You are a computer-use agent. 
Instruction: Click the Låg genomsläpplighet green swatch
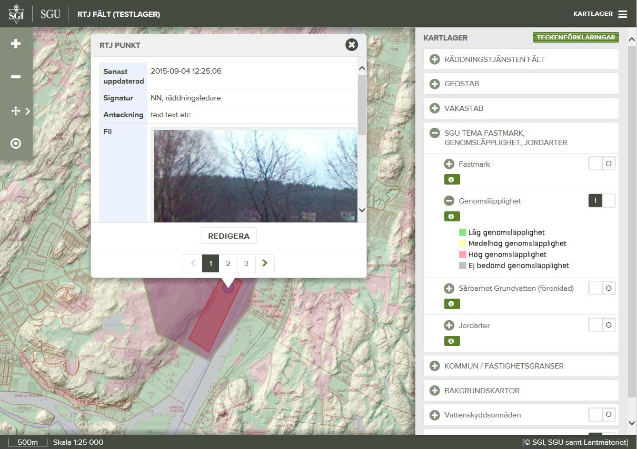[x=463, y=232]
